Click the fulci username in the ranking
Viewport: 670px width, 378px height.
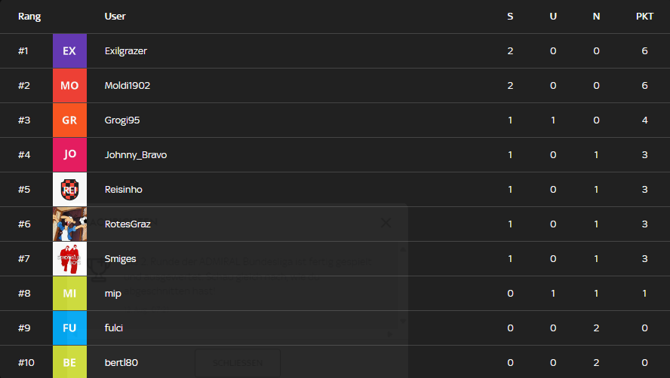114,328
